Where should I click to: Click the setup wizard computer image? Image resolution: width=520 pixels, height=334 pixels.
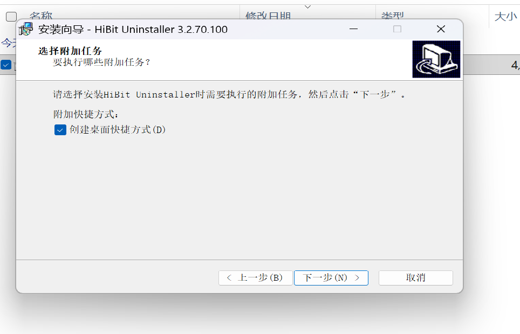tap(436, 59)
